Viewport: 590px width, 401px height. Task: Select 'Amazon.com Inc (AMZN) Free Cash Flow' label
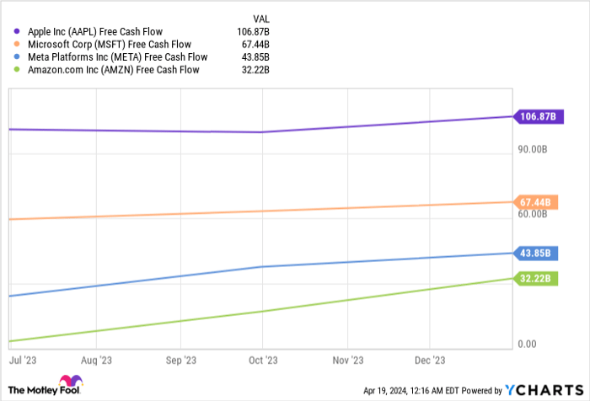(114, 70)
